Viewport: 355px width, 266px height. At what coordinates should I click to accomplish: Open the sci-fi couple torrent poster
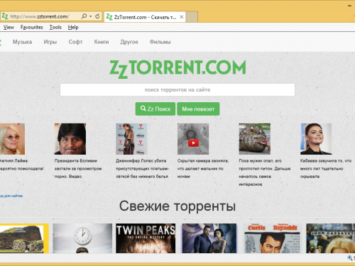coord(209,238)
